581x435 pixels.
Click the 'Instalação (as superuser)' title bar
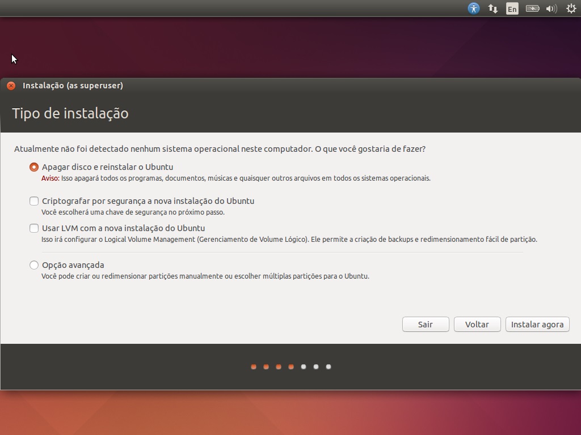[73, 86]
